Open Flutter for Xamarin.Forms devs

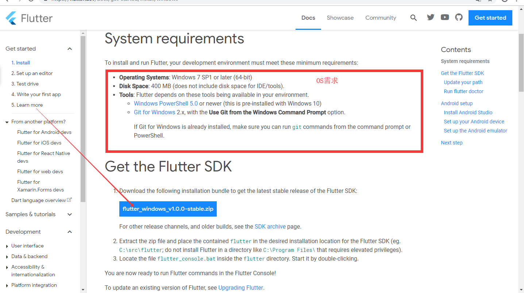point(41,186)
